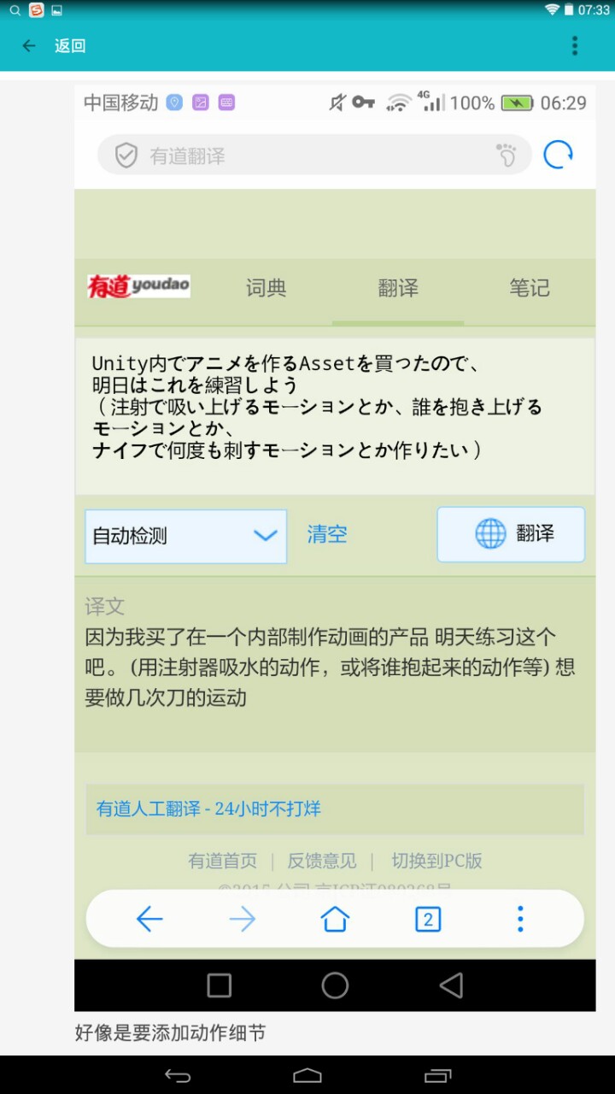Tap the refresh icon beside the address bar
Viewport: 615px width, 1094px height.
coord(558,155)
